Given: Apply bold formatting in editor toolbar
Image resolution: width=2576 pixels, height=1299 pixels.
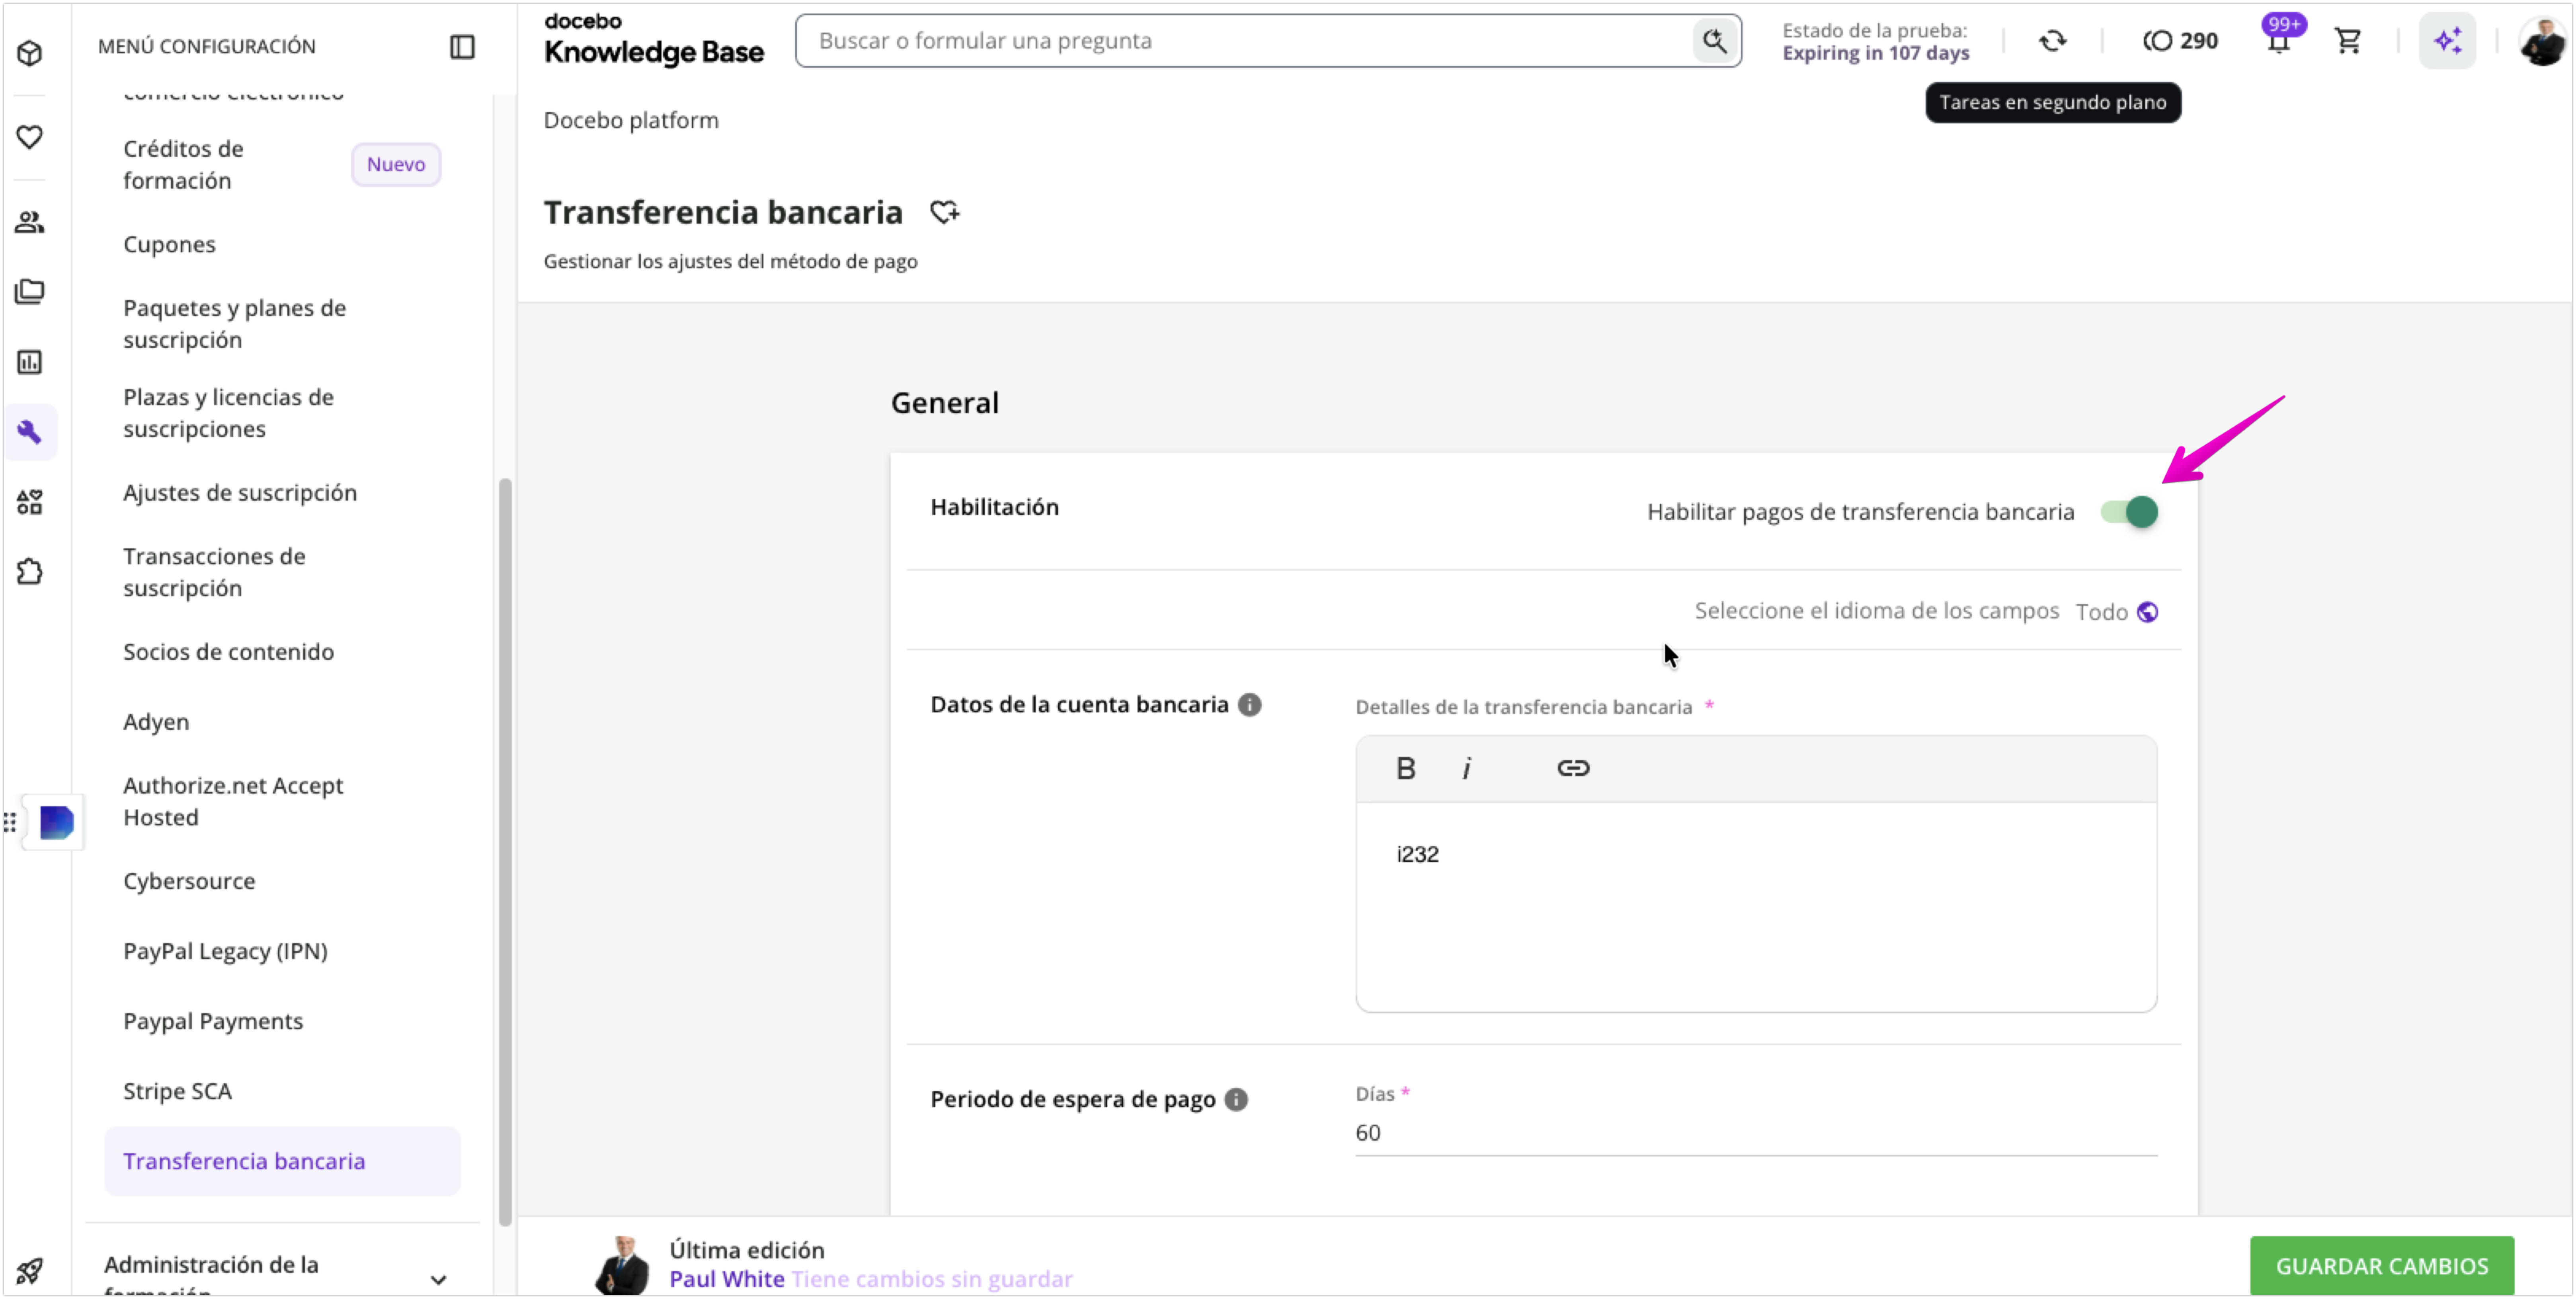Looking at the screenshot, I should (1405, 768).
